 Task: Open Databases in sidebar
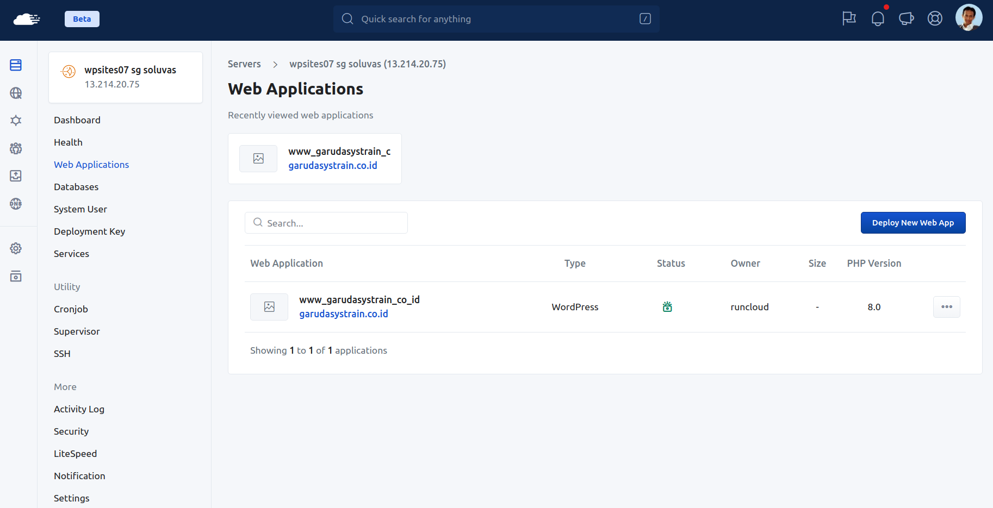76,187
